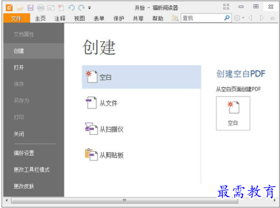
Task: Print with the printer icon in quick toolbar
Action: pyautogui.click(x=41, y=8)
